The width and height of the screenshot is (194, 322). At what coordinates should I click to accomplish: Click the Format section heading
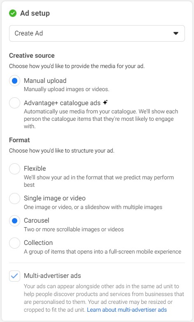point(19,140)
